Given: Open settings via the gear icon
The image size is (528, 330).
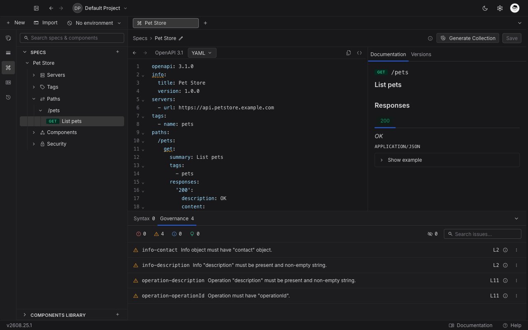Looking at the screenshot, I should tap(500, 8).
